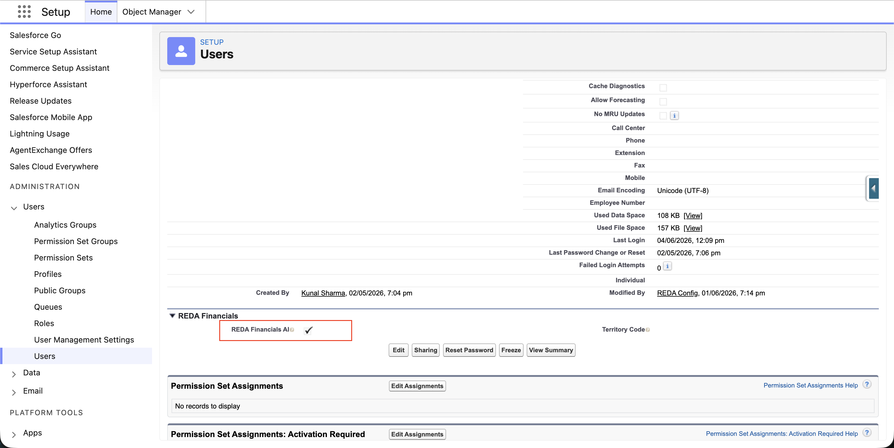Collapse the Users tree section
This screenshot has width=894, height=448.
pos(14,208)
